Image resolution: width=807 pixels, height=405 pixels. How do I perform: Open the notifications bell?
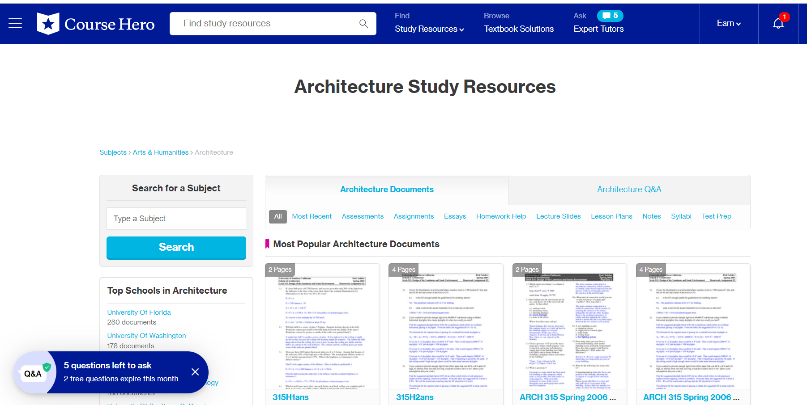[x=778, y=24]
